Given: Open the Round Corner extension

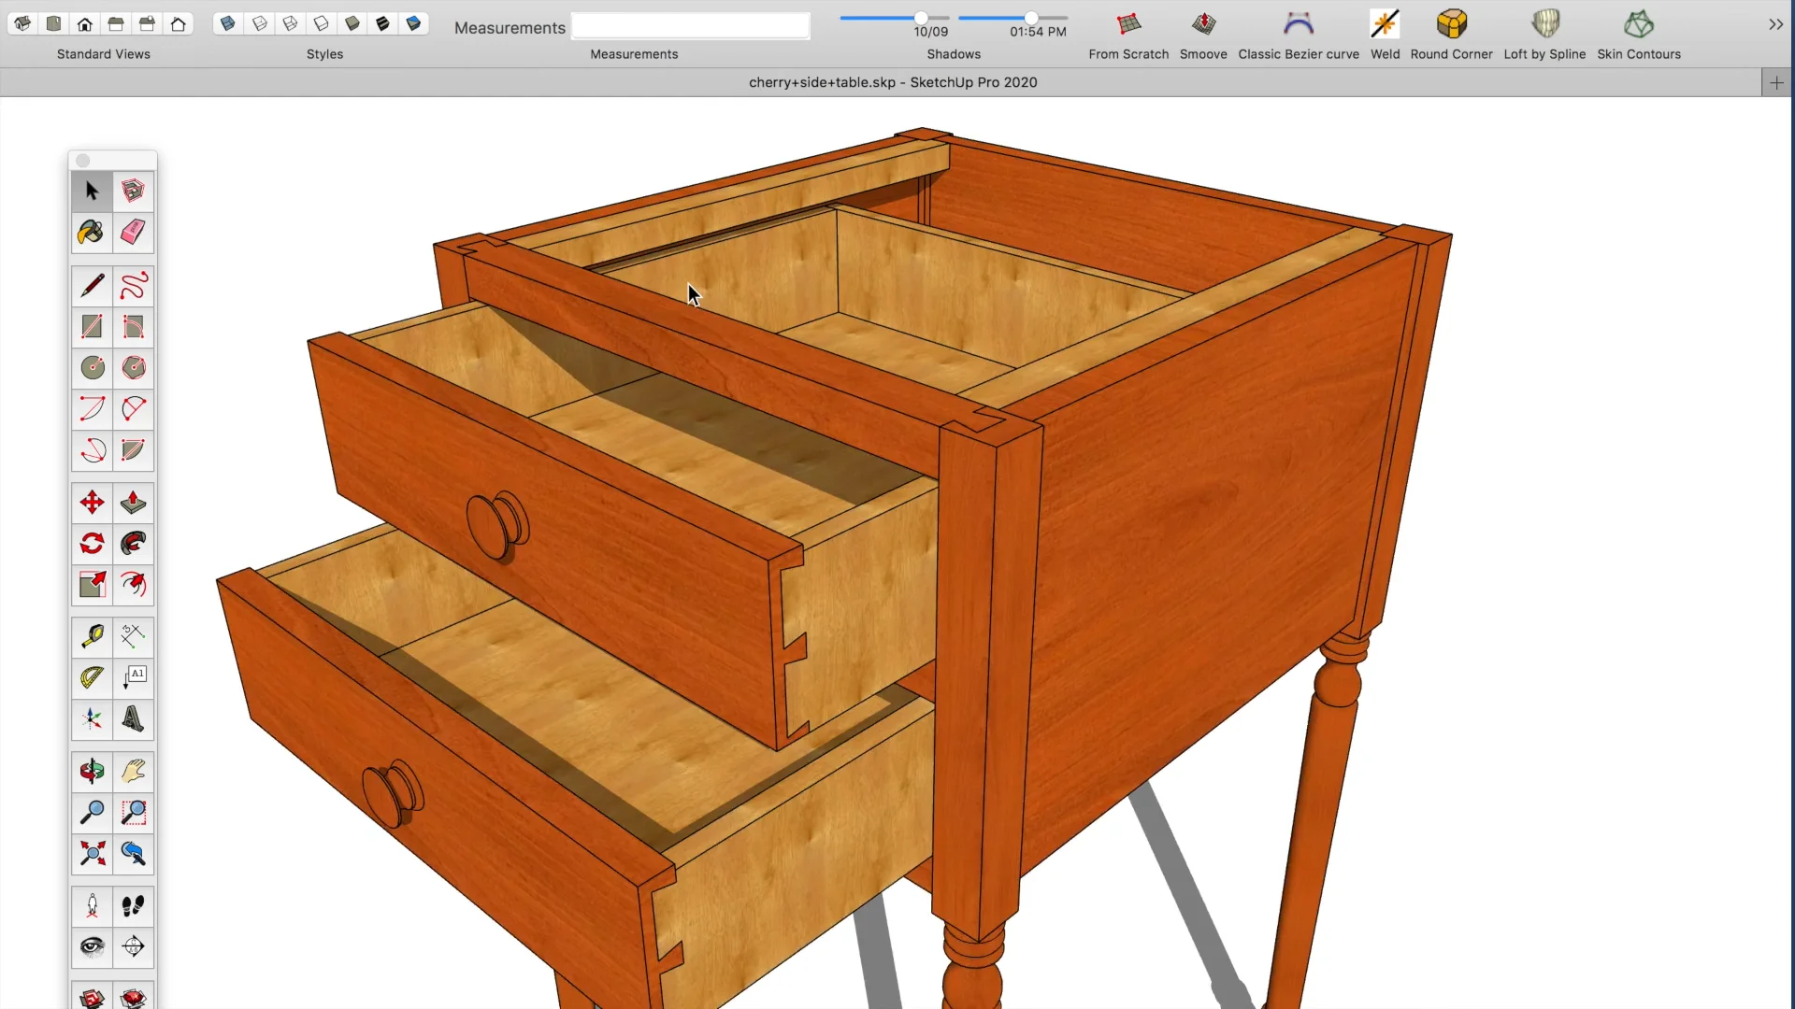Looking at the screenshot, I should (x=1451, y=24).
